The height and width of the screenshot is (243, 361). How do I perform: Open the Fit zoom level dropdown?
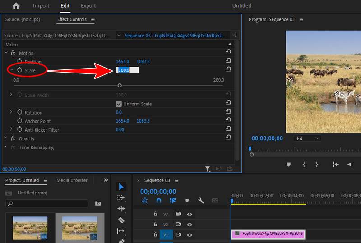308,138
